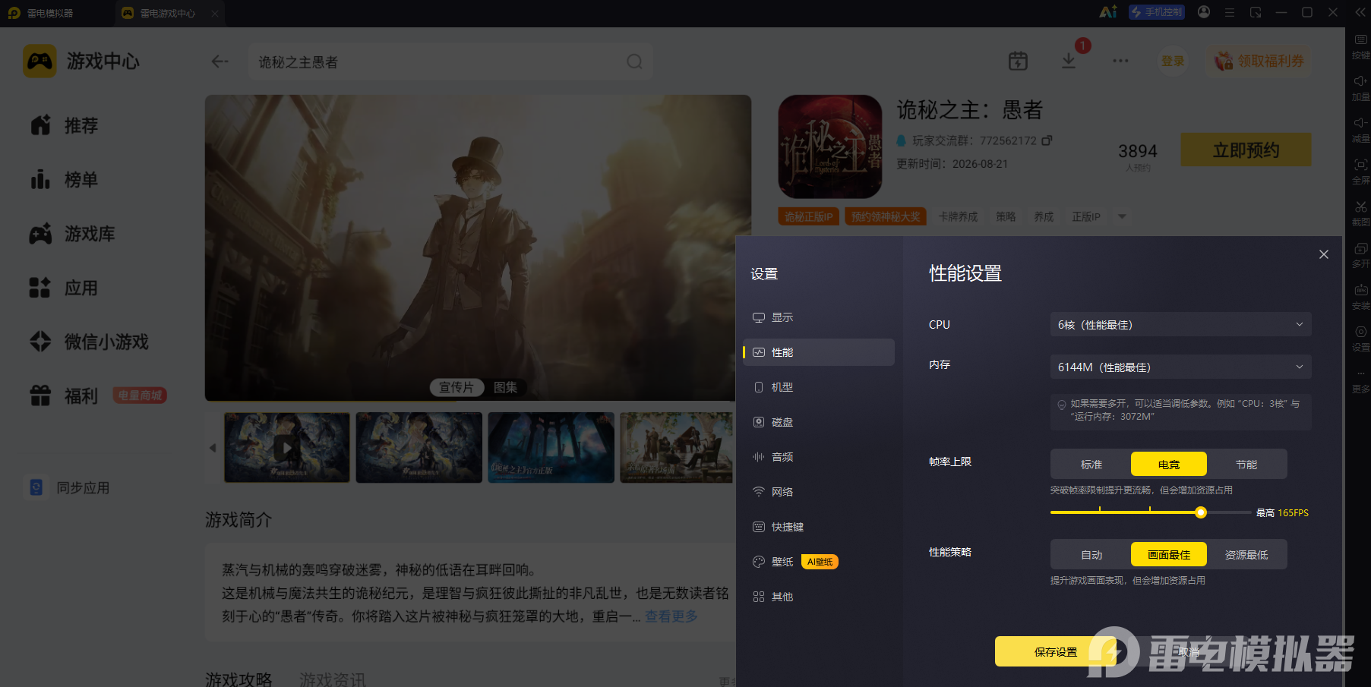
Task: Open the AI assistant icon in title bar
Action: click(x=1108, y=12)
